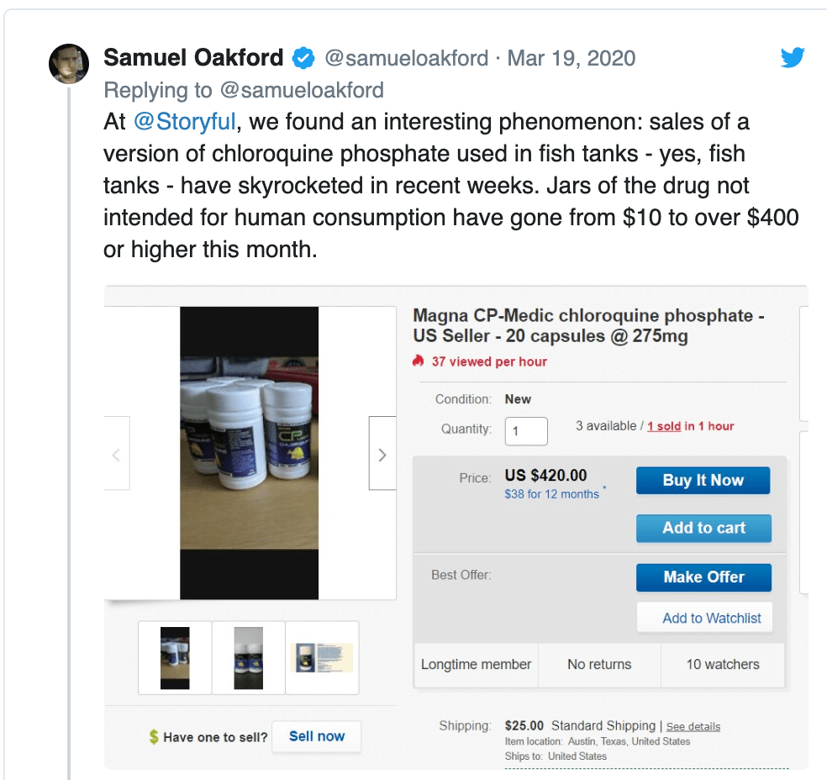Click the Twitter bird logo
The width and height of the screenshot is (827, 780).
coord(793,58)
